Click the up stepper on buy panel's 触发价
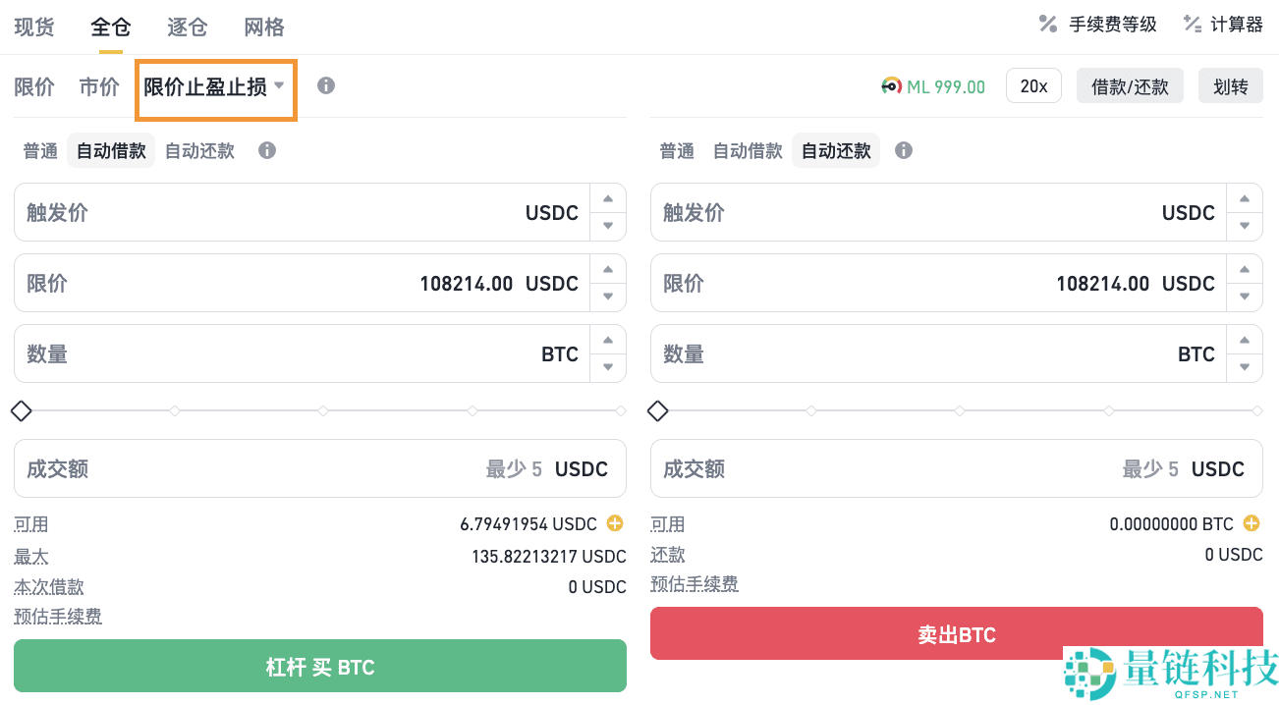 pos(609,199)
